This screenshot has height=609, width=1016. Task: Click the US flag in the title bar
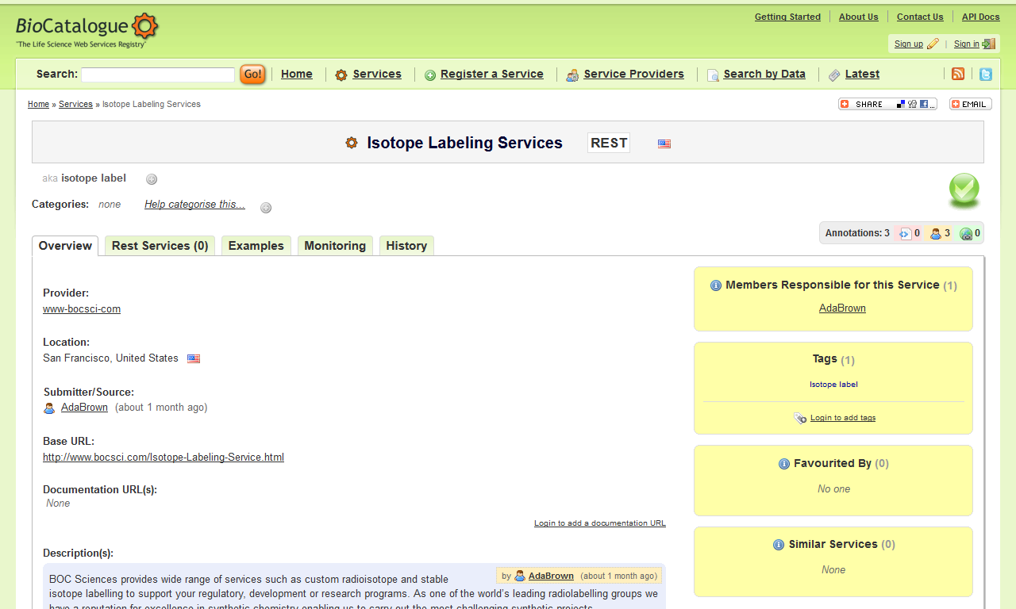(664, 144)
